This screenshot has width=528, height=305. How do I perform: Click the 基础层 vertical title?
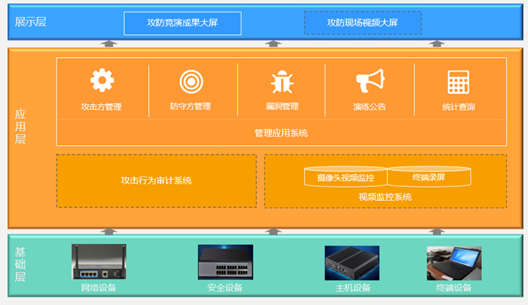[x=21, y=265]
